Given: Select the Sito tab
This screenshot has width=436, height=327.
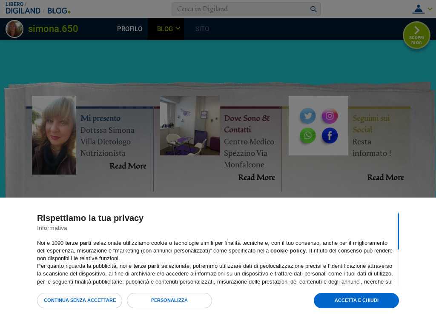Looking at the screenshot, I should coord(202,29).
